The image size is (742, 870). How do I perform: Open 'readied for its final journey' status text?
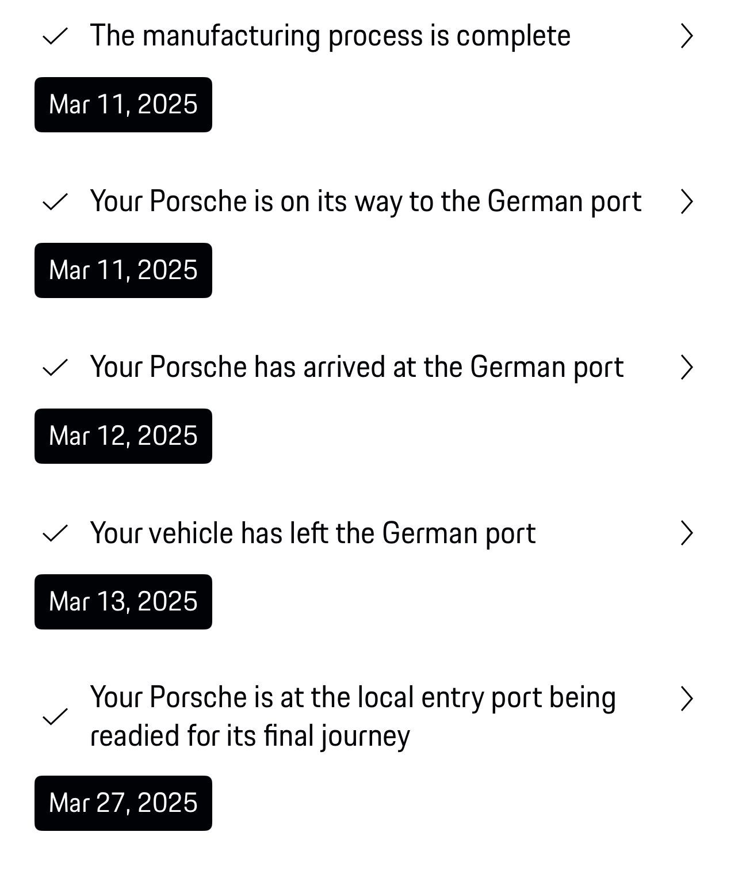click(250, 736)
